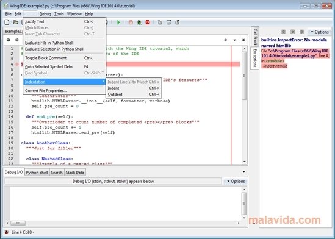Go forward with the editor right arrow
The width and height of the screenshot is (335, 239).
[x=17, y=40]
